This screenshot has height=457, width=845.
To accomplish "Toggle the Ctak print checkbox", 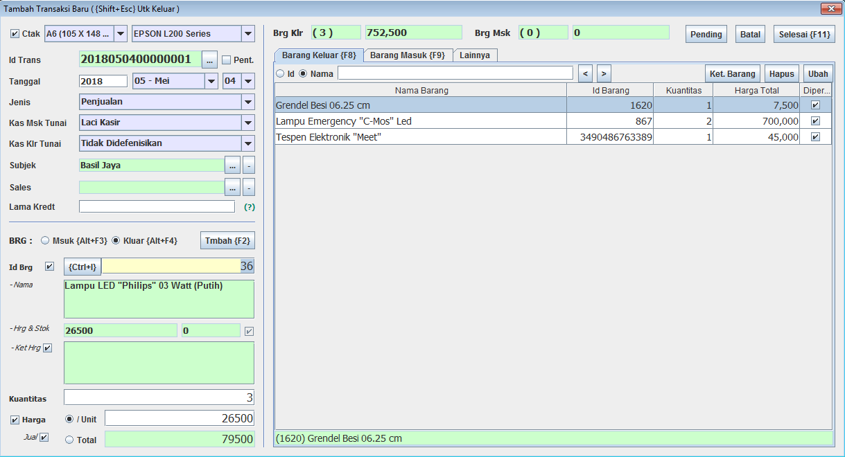I will (x=15, y=34).
